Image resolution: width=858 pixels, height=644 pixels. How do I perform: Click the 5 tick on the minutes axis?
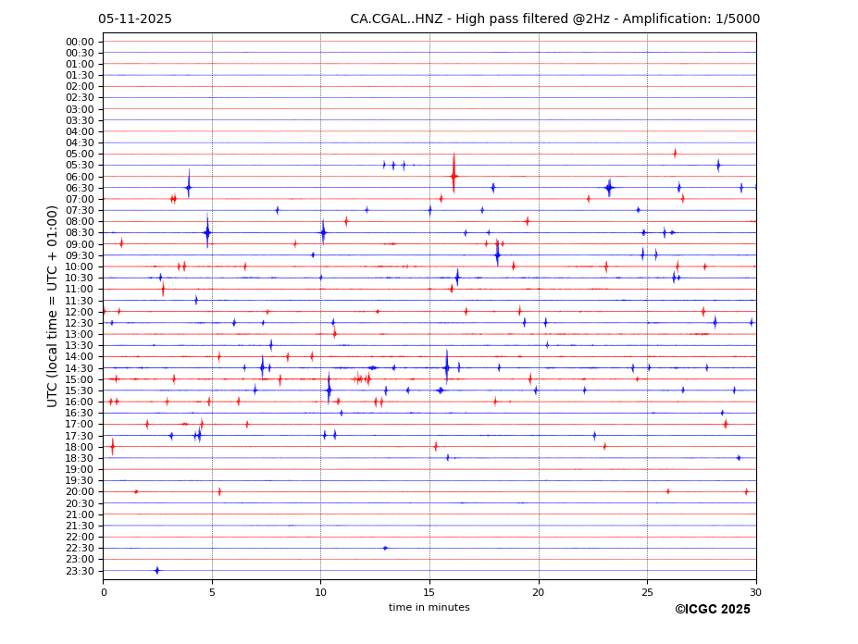click(x=212, y=592)
